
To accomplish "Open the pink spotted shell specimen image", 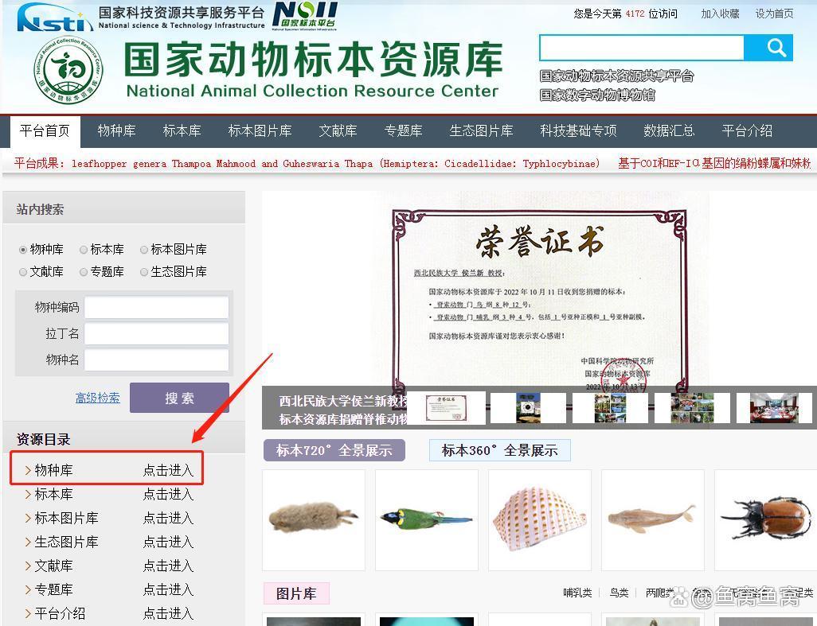I will (539, 519).
